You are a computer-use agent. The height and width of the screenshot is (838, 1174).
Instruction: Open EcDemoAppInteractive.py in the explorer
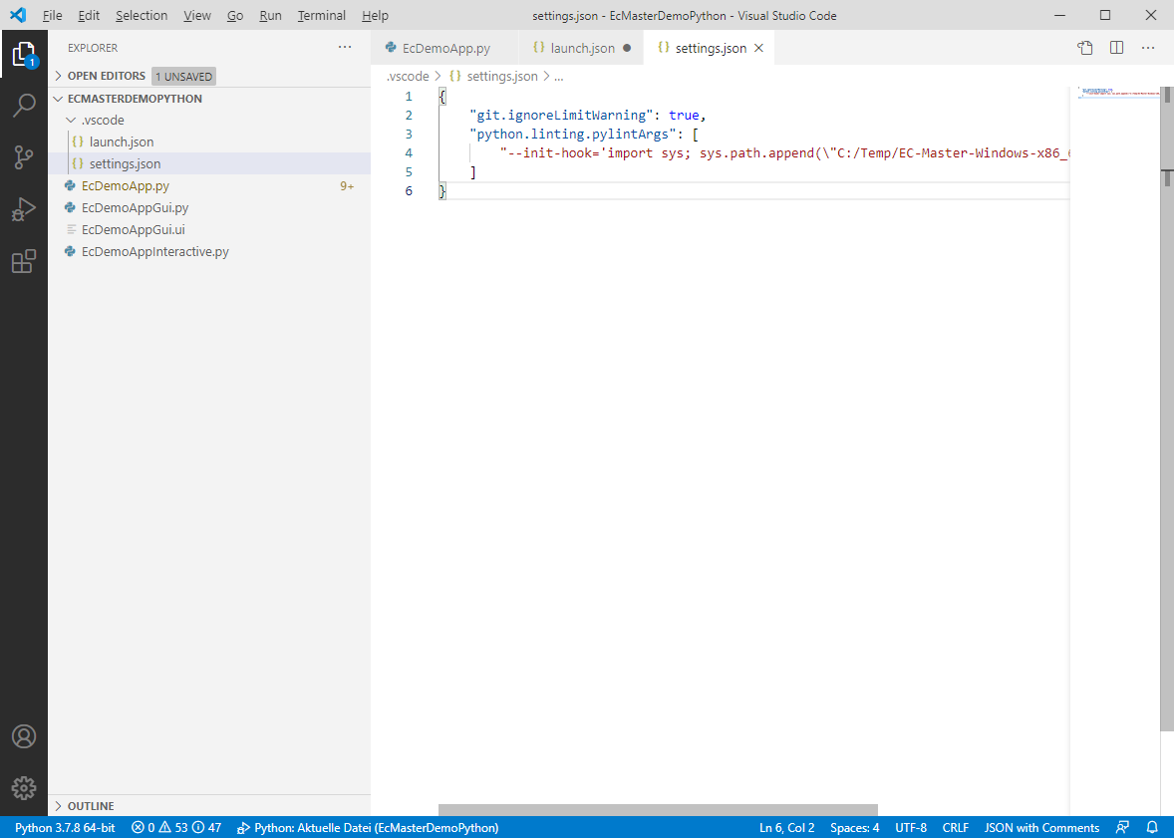154,251
